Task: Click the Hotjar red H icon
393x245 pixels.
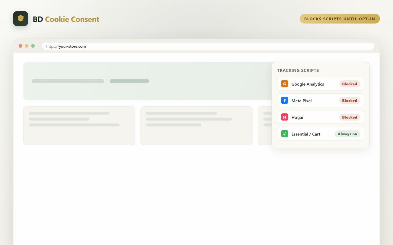Action: pyautogui.click(x=285, y=117)
